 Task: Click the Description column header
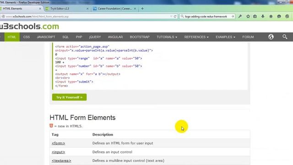click(x=103, y=134)
